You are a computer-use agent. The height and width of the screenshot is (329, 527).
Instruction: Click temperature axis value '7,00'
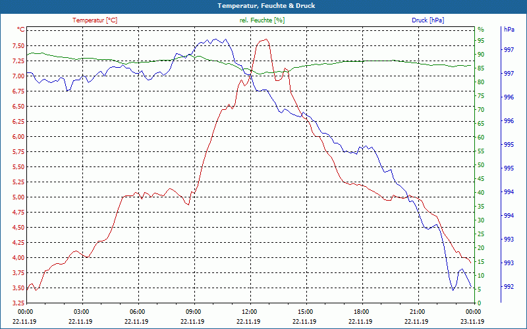point(18,76)
